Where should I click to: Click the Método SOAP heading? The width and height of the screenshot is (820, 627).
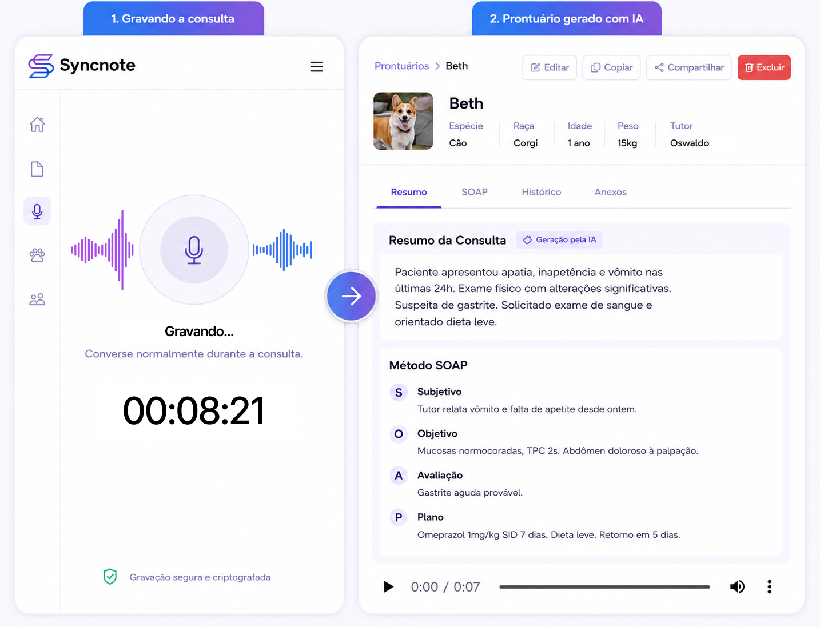(x=428, y=365)
